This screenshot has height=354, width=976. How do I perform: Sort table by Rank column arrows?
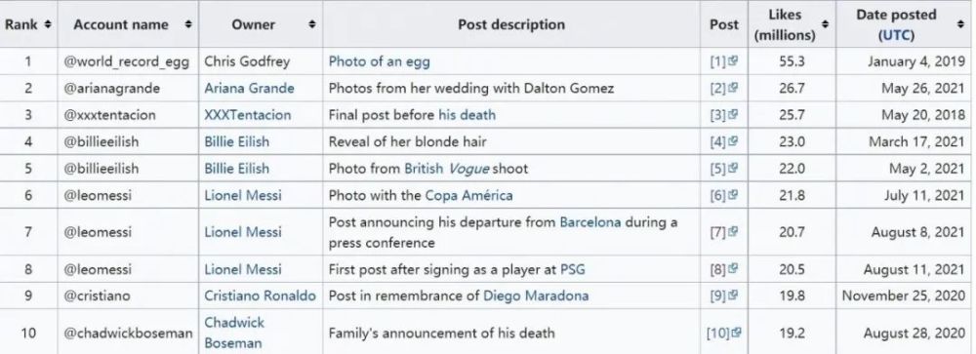click(x=48, y=24)
